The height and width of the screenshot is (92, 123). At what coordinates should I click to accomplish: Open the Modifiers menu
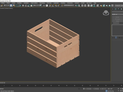19,3
